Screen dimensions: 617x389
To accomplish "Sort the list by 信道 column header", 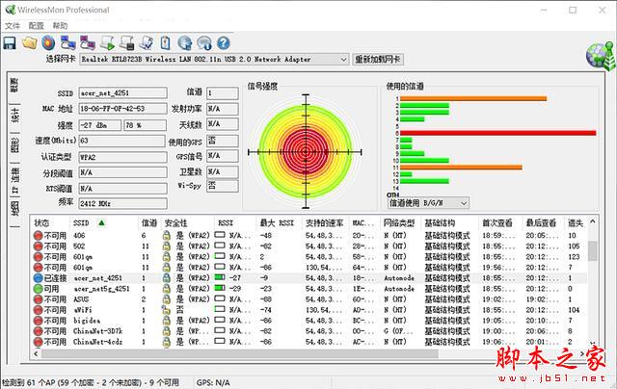I will tap(149, 223).
